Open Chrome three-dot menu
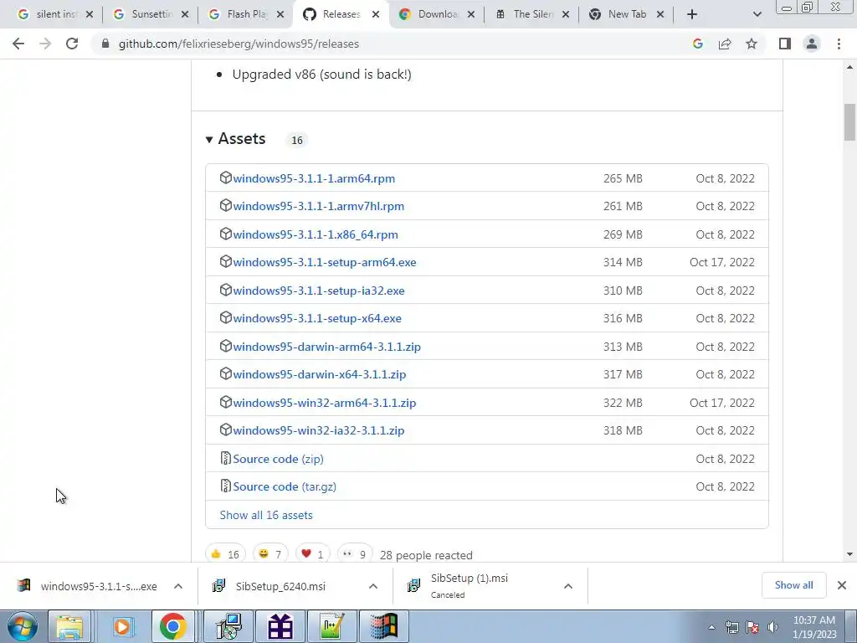 point(839,44)
